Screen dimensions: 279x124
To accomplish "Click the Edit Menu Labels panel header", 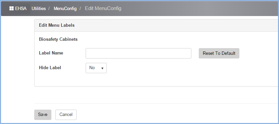I will pos(156,25).
